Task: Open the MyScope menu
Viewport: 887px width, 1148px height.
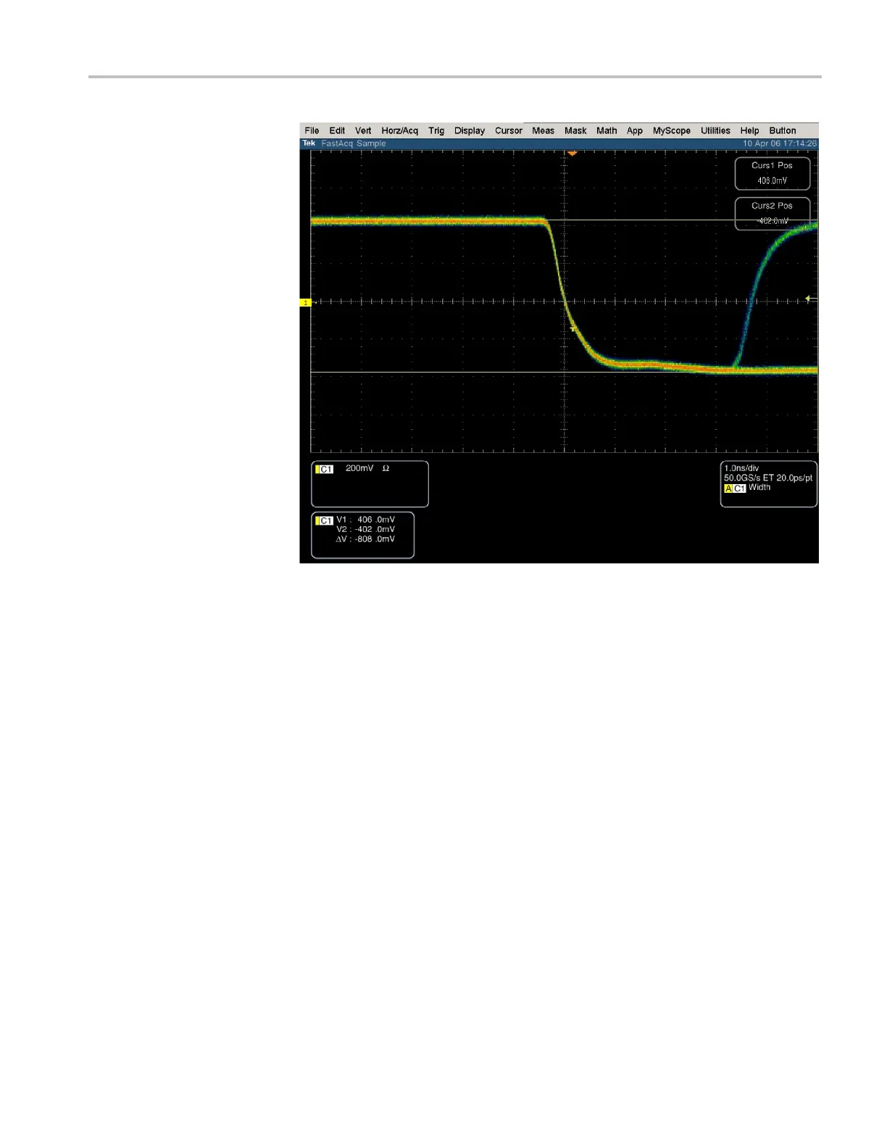Action: 672,131
